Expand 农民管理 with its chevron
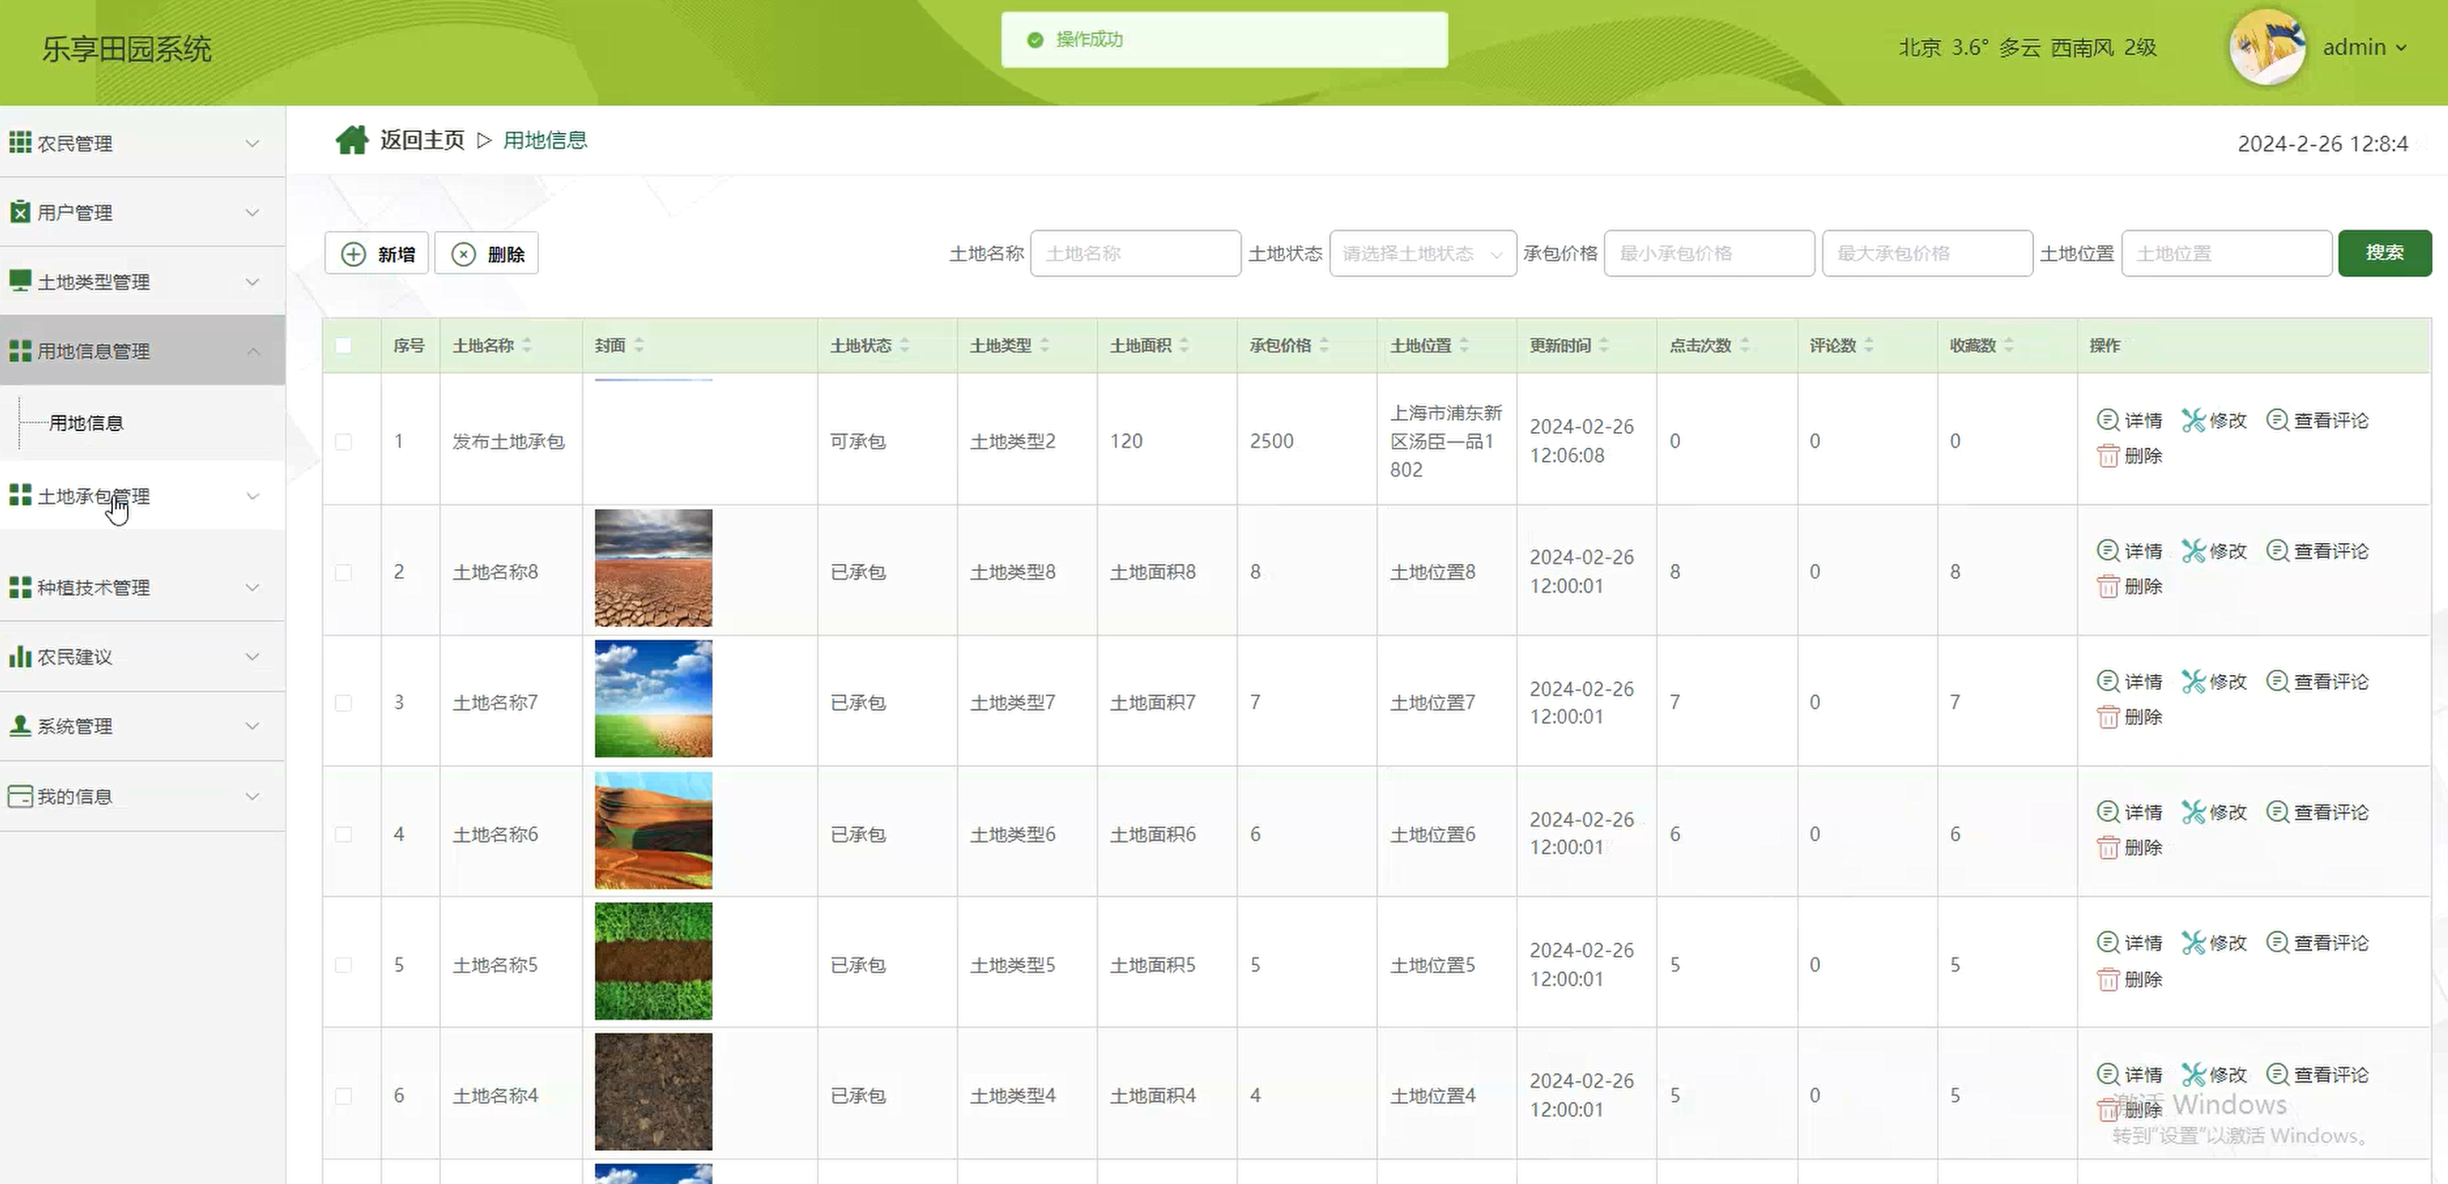The width and height of the screenshot is (2448, 1184). point(253,143)
